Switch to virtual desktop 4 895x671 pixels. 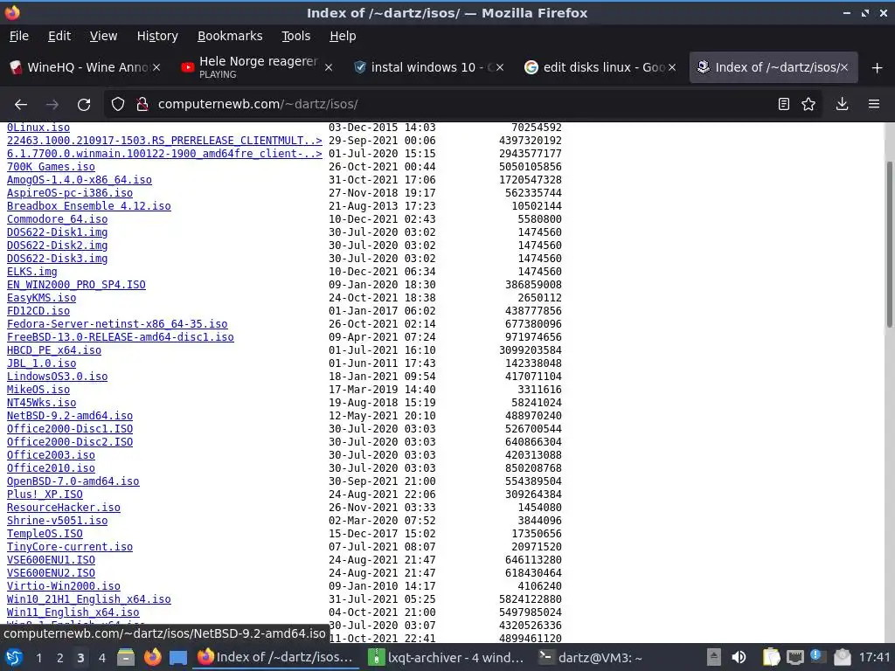pyautogui.click(x=101, y=658)
